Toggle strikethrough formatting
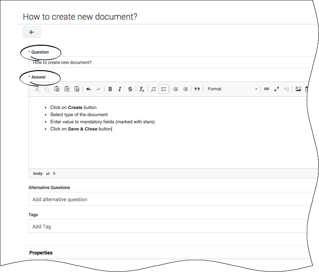Image resolution: width=319 pixels, height=272 pixels. 130,89
